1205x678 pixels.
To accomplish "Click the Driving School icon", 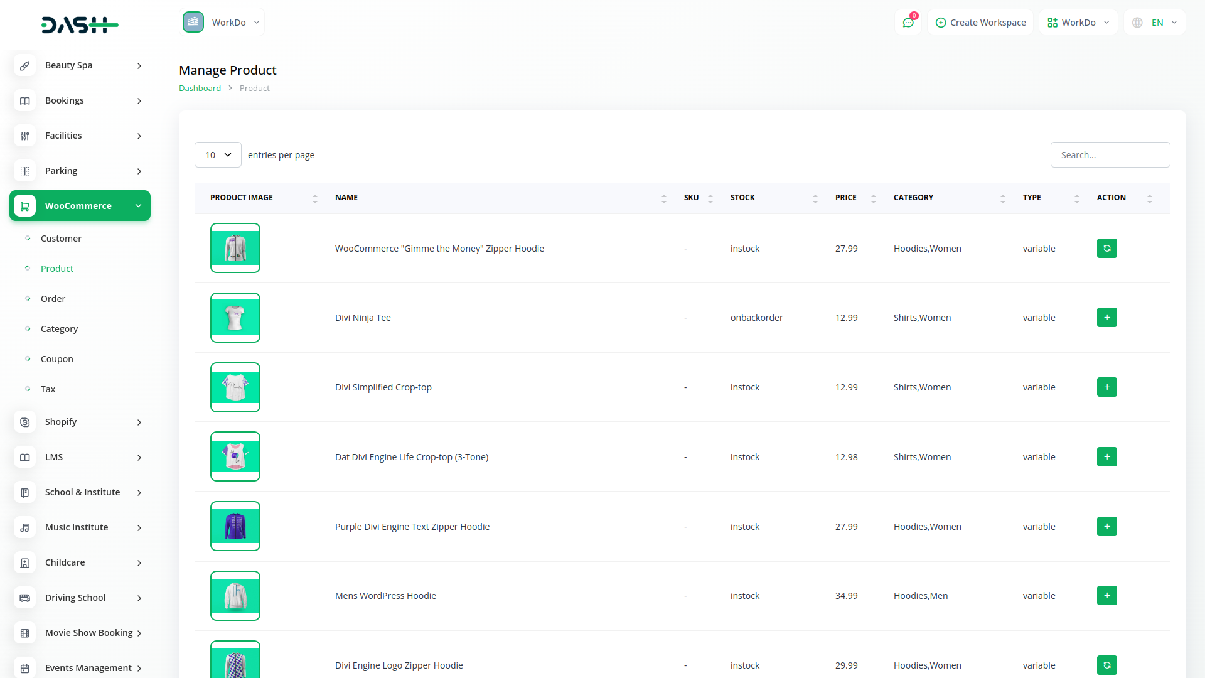I will pos(25,598).
